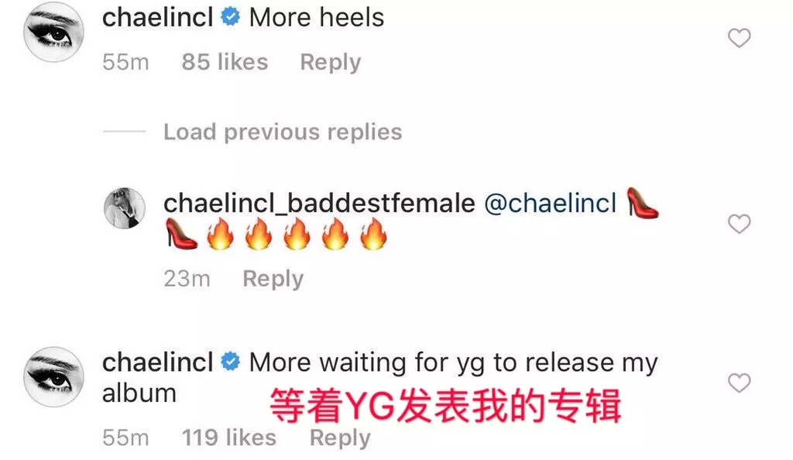Tap heart icon on chaelincl_baddestfemale's reply
The height and width of the screenshot is (460, 793).
coord(739,224)
